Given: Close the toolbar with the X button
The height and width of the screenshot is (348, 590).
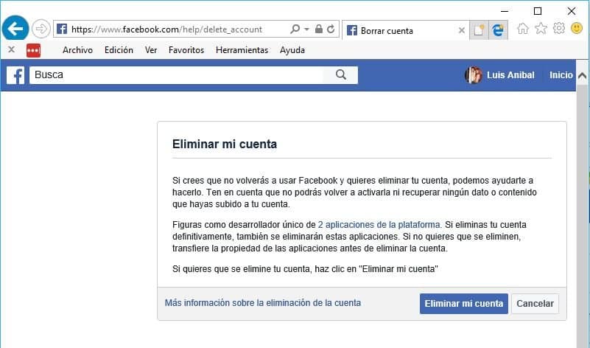Looking at the screenshot, I should coord(11,49).
